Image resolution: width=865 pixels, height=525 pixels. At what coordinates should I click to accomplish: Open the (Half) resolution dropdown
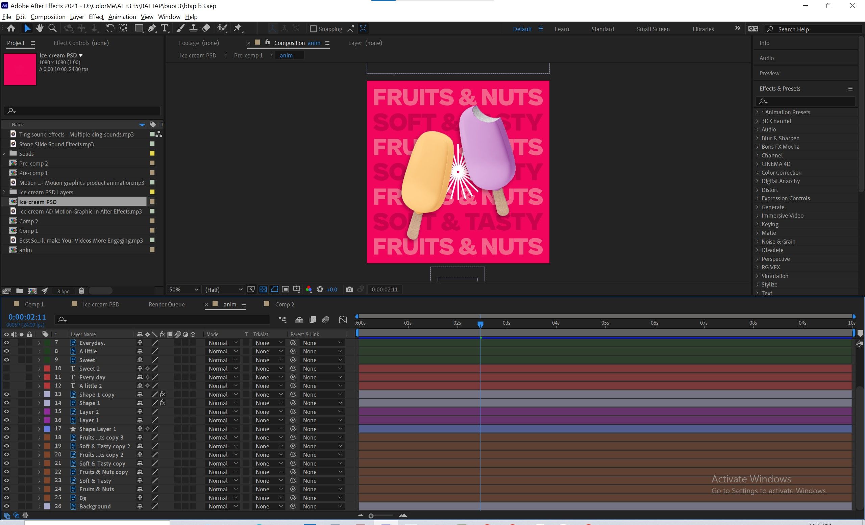point(224,290)
